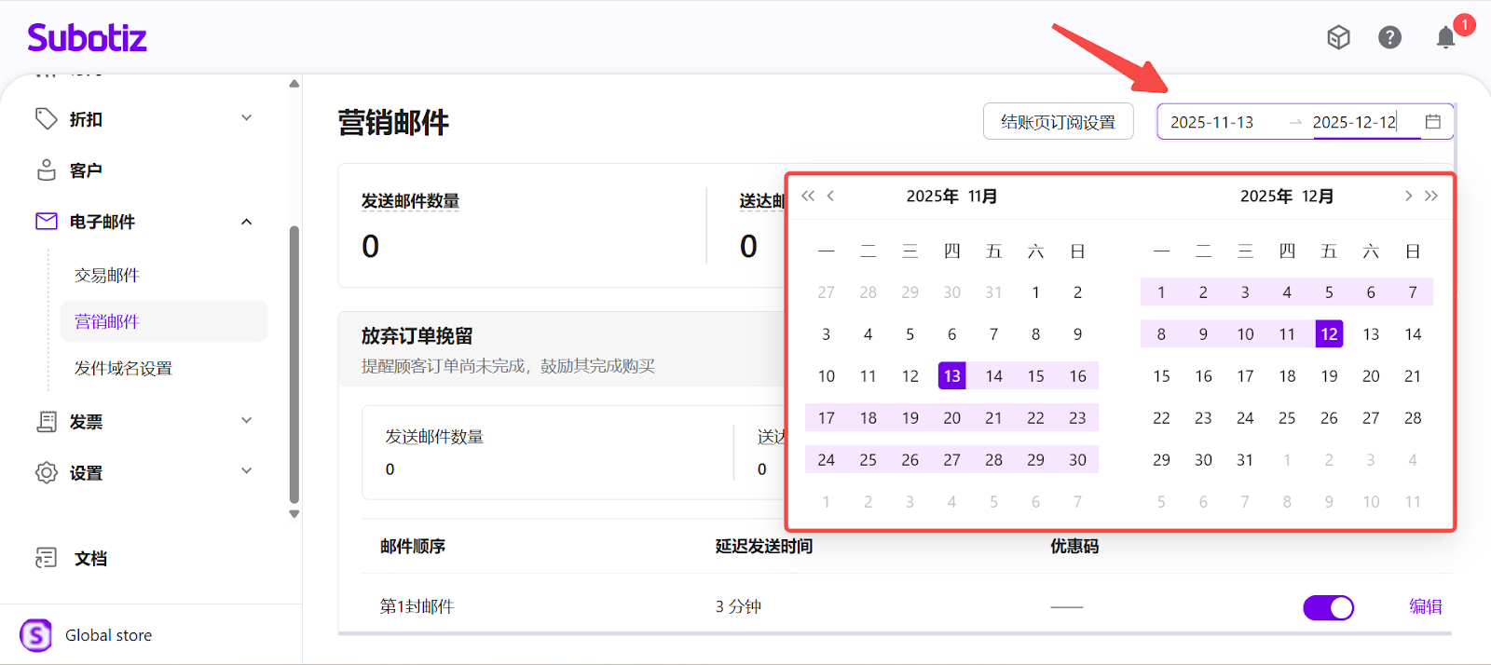Advance to next month in calendar
The width and height of the screenshot is (1491, 665).
click(x=1408, y=196)
